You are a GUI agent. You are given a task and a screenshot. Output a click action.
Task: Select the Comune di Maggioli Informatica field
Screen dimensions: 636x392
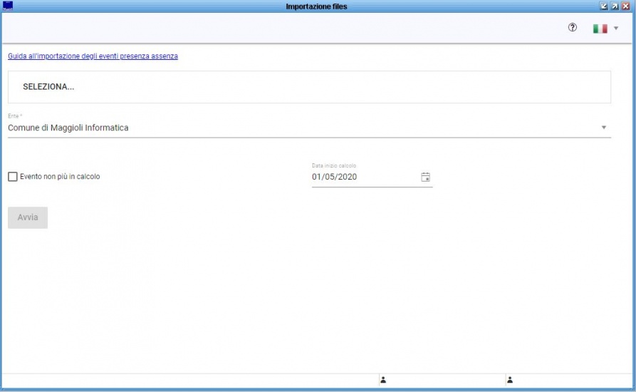click(x=309, y=128)
